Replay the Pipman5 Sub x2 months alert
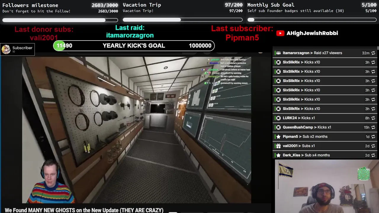This screenshot has height=213, width=379. pos(373,137)
